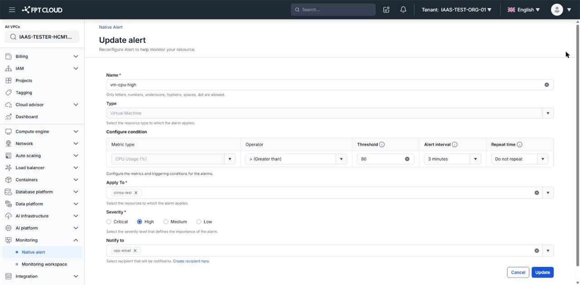Click the UK flag language icon
Image resolution: width=580 pixels, height=285 pixels.
[x=511, y=9]
